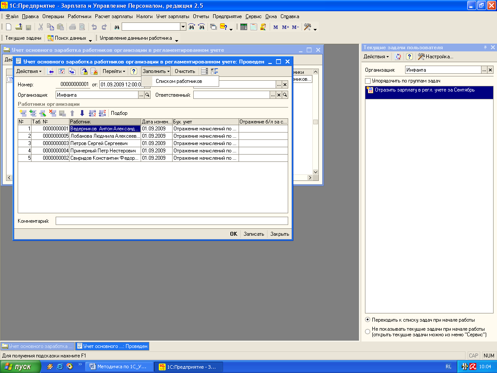Image resolution: width=497 pixels, height=373 pixels.
Task: Sort rows ascending A-Z icon
Action: pos(92,113)
